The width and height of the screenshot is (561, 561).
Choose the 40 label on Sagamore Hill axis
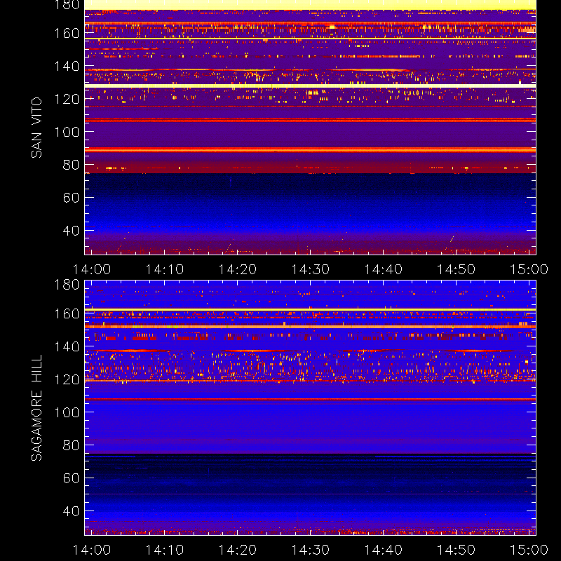point(71,511)
